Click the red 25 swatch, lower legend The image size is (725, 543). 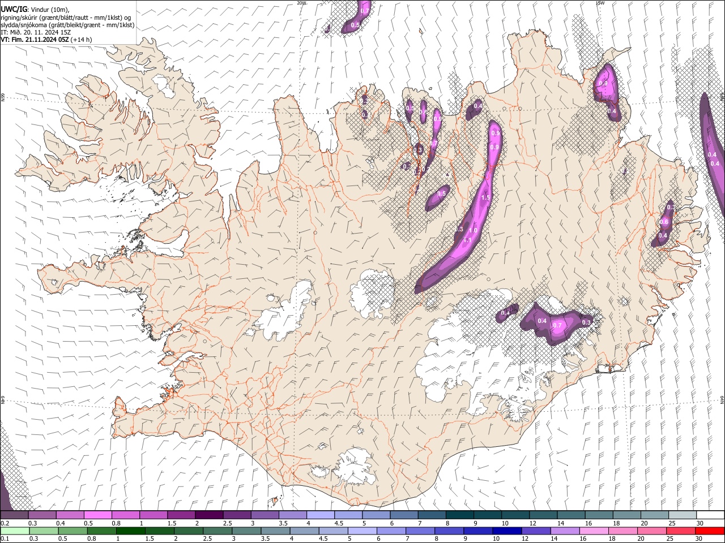point(680,531)
